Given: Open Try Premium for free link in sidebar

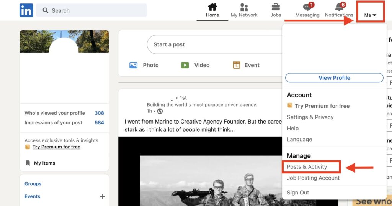Looking at the screenshot, I should 56,147.
